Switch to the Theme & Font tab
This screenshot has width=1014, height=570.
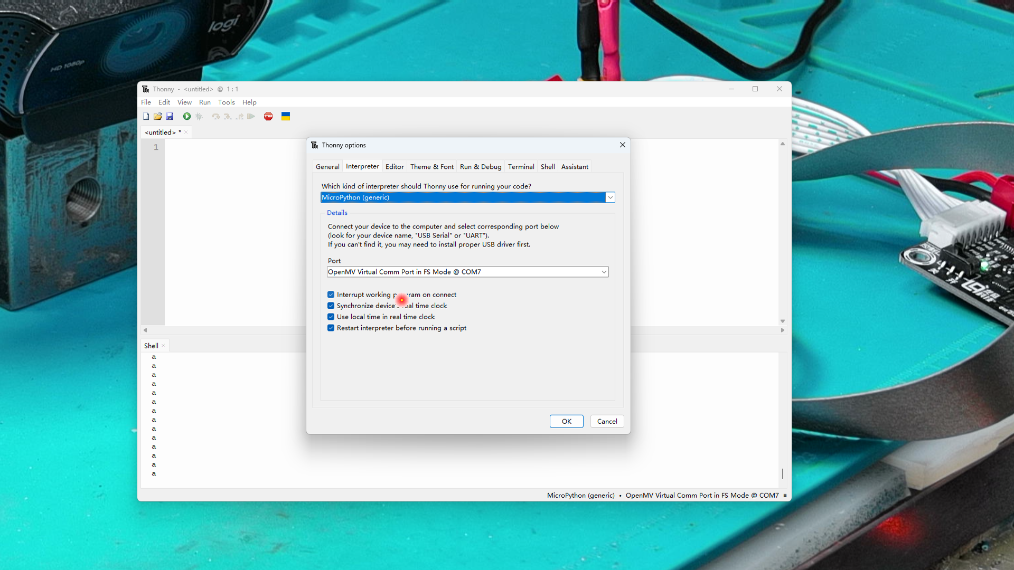[431, 167]
